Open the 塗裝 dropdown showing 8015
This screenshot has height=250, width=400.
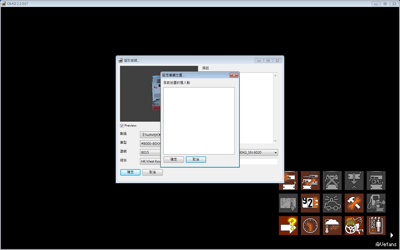tap(150, 152)
